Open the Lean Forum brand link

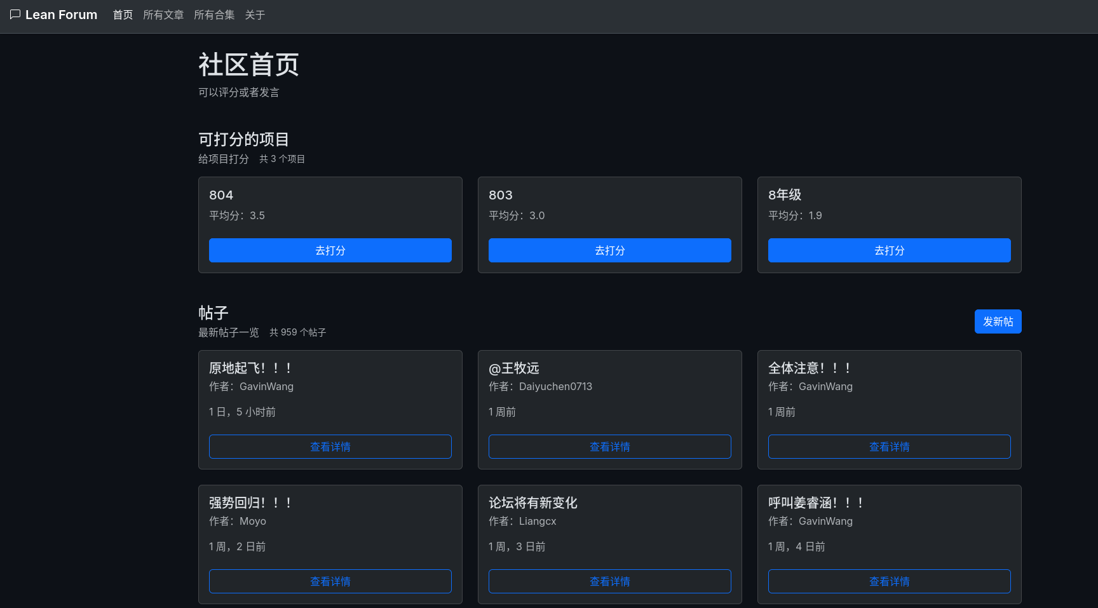click(54, 15)
